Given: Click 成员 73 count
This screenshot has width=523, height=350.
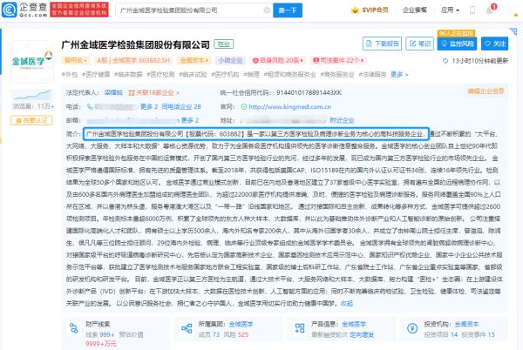Looking at the screenshot, I should tap(209, 334).
